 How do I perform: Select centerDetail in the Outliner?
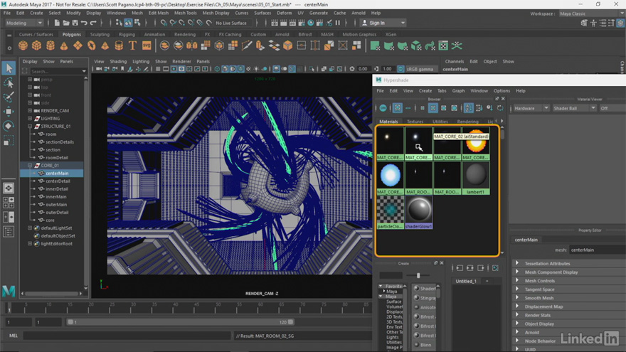(58, 181)
